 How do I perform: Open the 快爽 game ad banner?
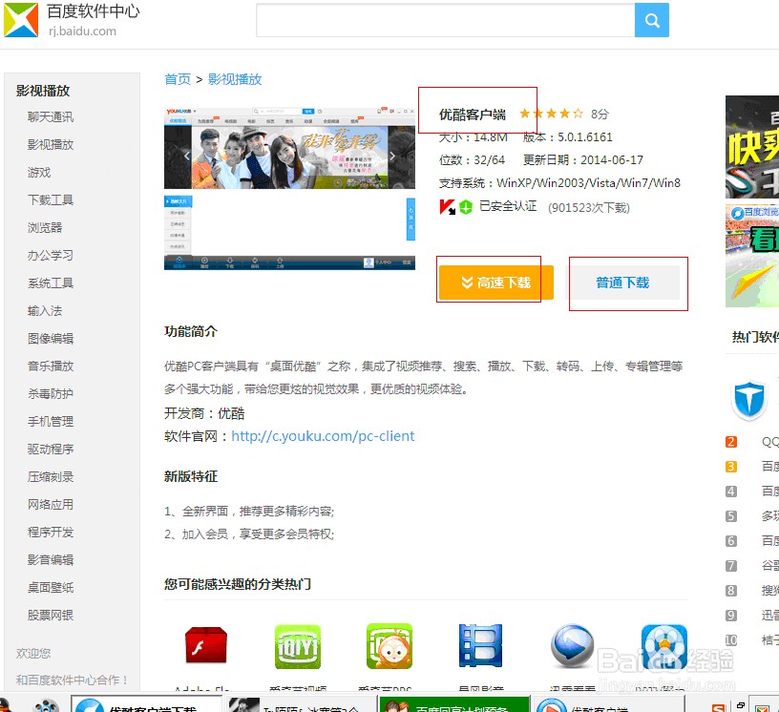(752, 147)
